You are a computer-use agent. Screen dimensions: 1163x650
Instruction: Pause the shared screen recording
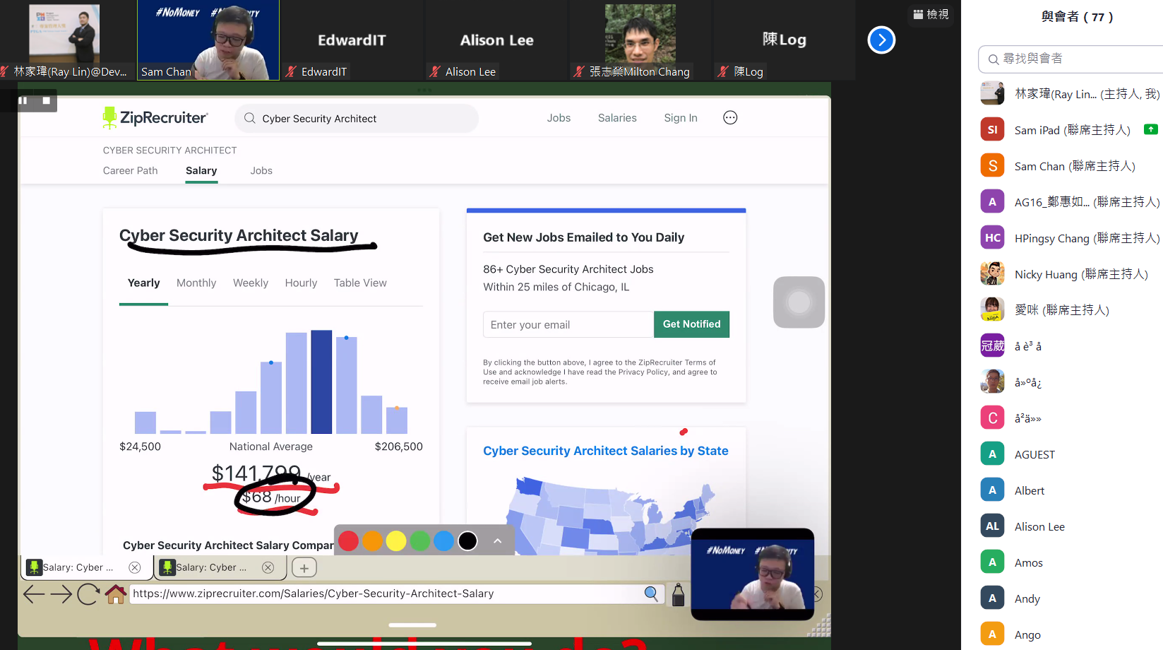[x=23, y=101]
